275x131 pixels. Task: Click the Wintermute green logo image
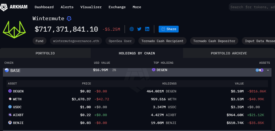14,30
